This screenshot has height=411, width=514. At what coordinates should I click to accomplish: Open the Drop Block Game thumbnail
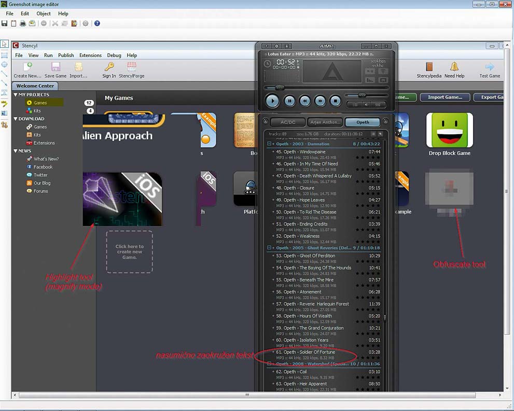coord(449,130)
